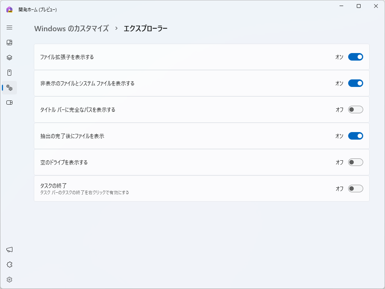Enable the タスクの終了 setting
This screenshot has width=385, height=289.
point(356,189)
